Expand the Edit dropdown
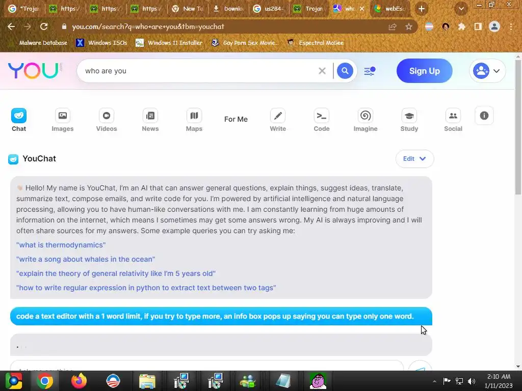This screenshot has height=391, width=522. tap(414, 159)
